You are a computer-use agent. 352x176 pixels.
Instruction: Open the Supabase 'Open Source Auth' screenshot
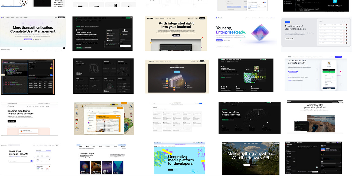[103, 33]
